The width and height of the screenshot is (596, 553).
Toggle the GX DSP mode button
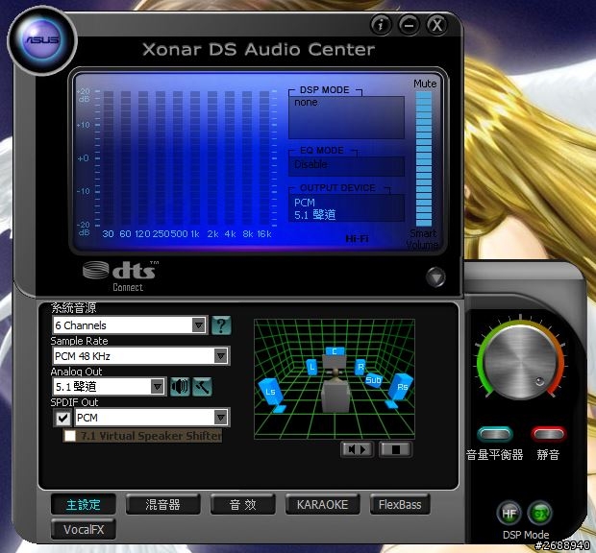(x=540, y=514)
